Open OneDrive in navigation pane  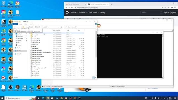click(x=19, y=48)
